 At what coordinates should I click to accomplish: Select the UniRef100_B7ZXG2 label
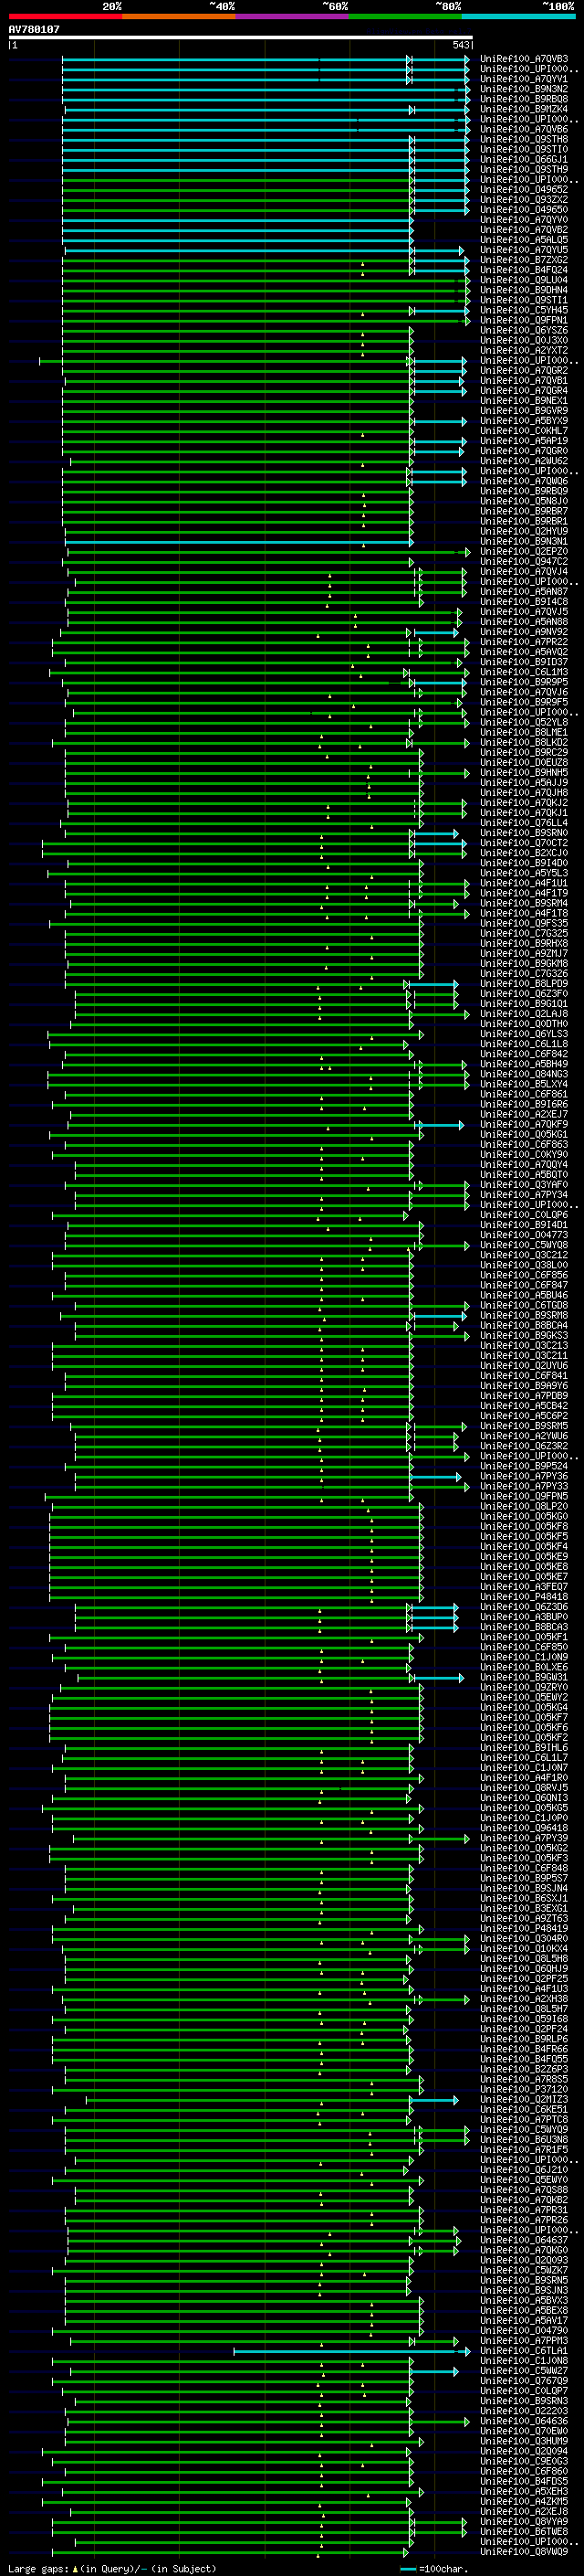[524, 260]
